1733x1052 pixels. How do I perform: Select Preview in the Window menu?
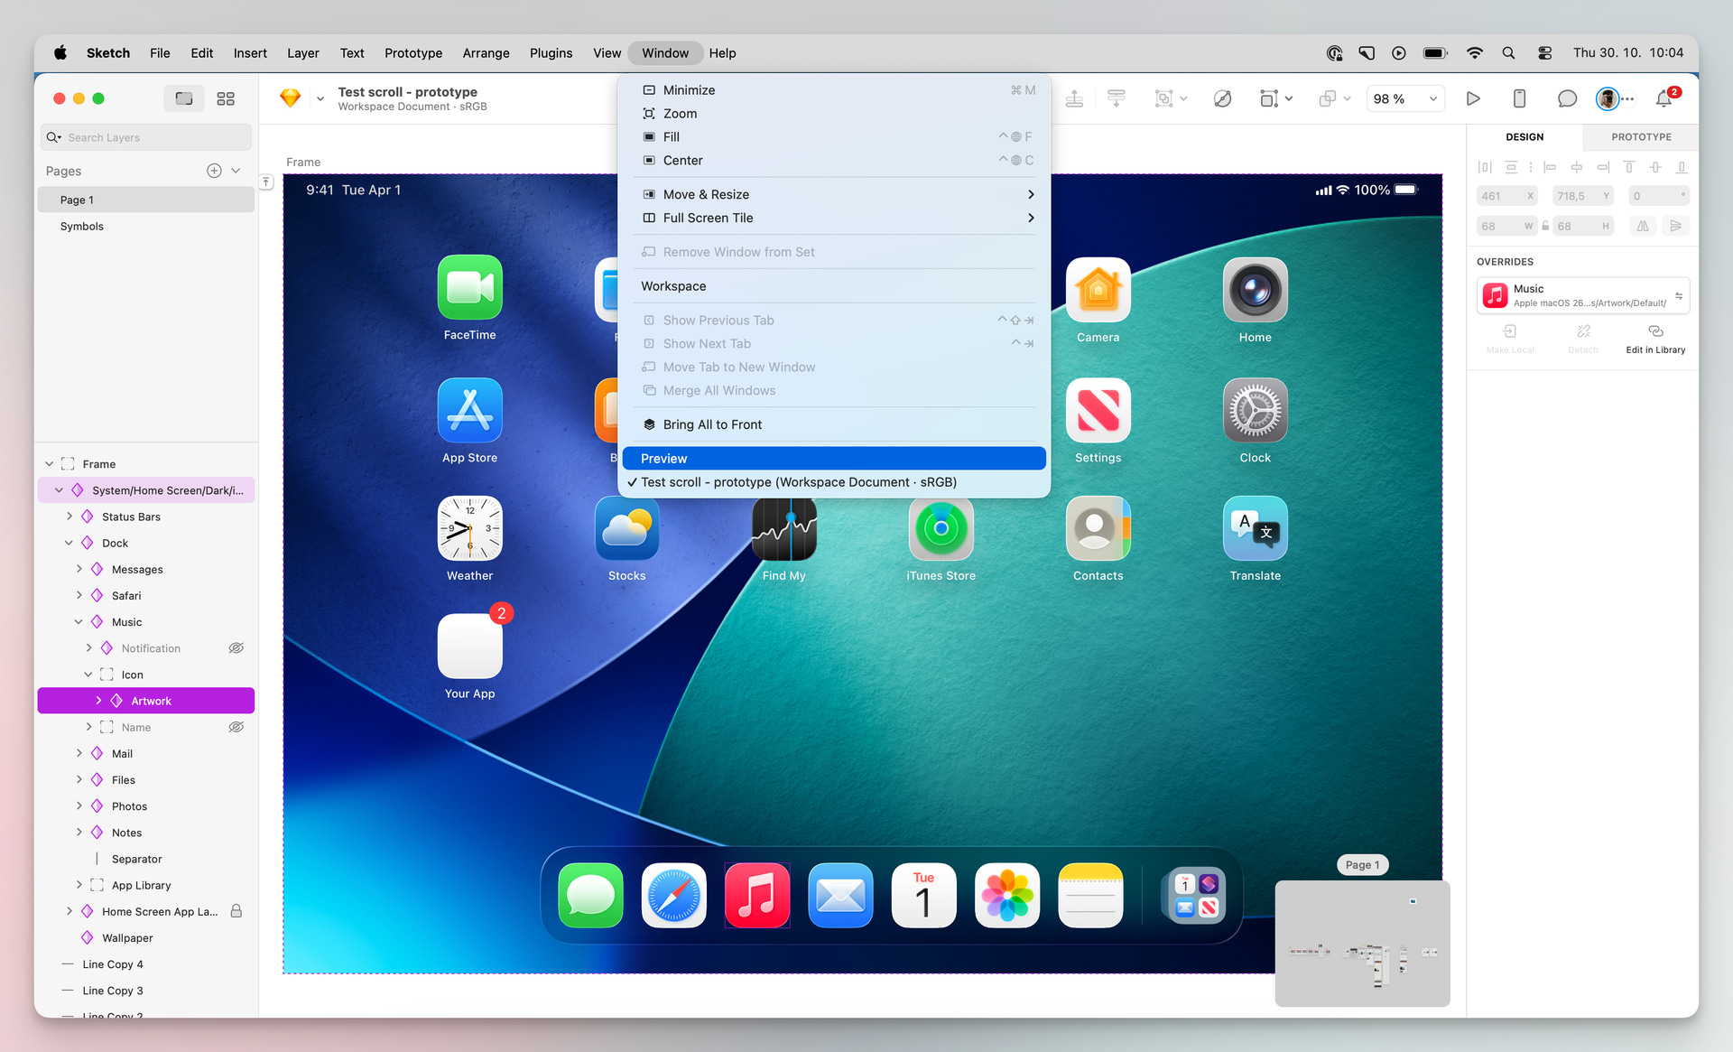(833, 459)
